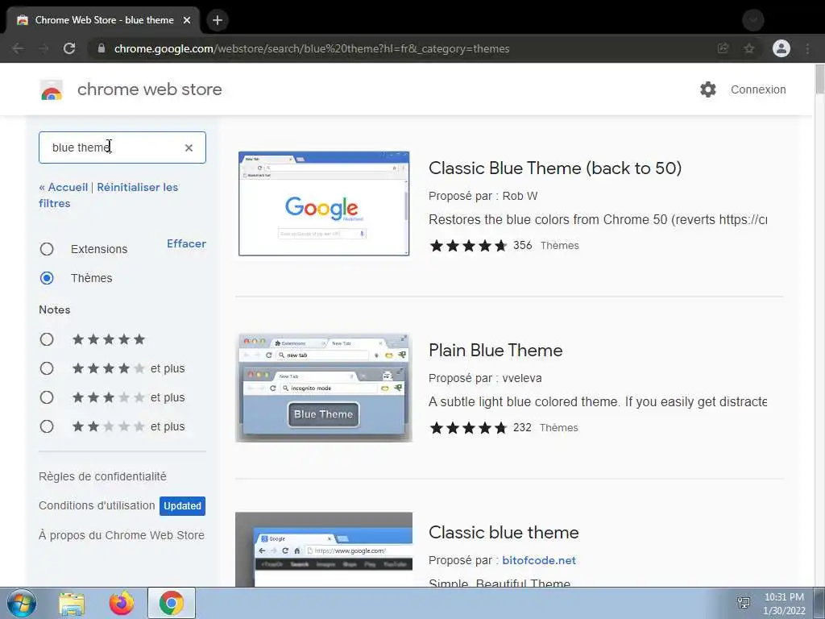Viewport: 825px width, 619px height.
Task: Reload the page with the refresh icon
Action: (x=69, y=48)
